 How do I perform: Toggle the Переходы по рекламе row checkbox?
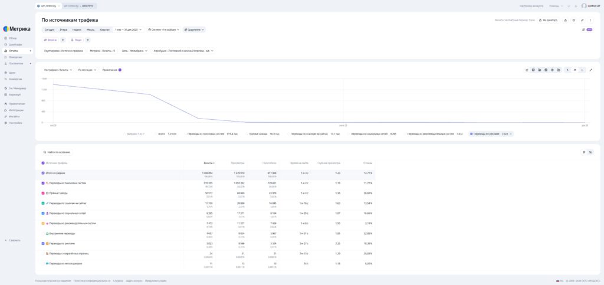(42, 244)
